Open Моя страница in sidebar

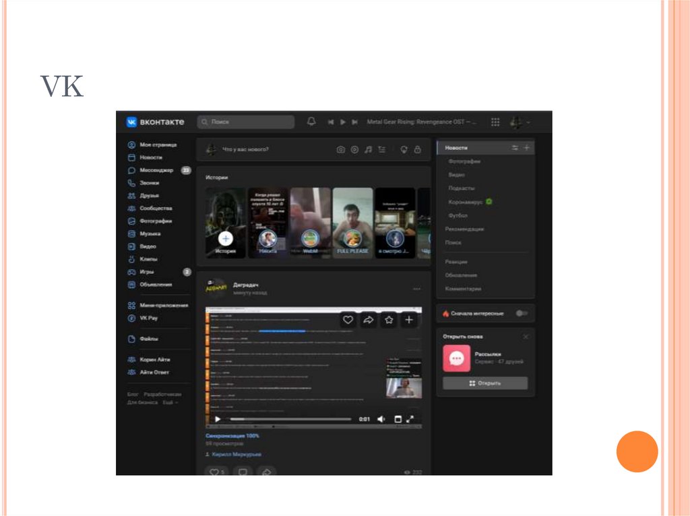(x=152, y=145)
